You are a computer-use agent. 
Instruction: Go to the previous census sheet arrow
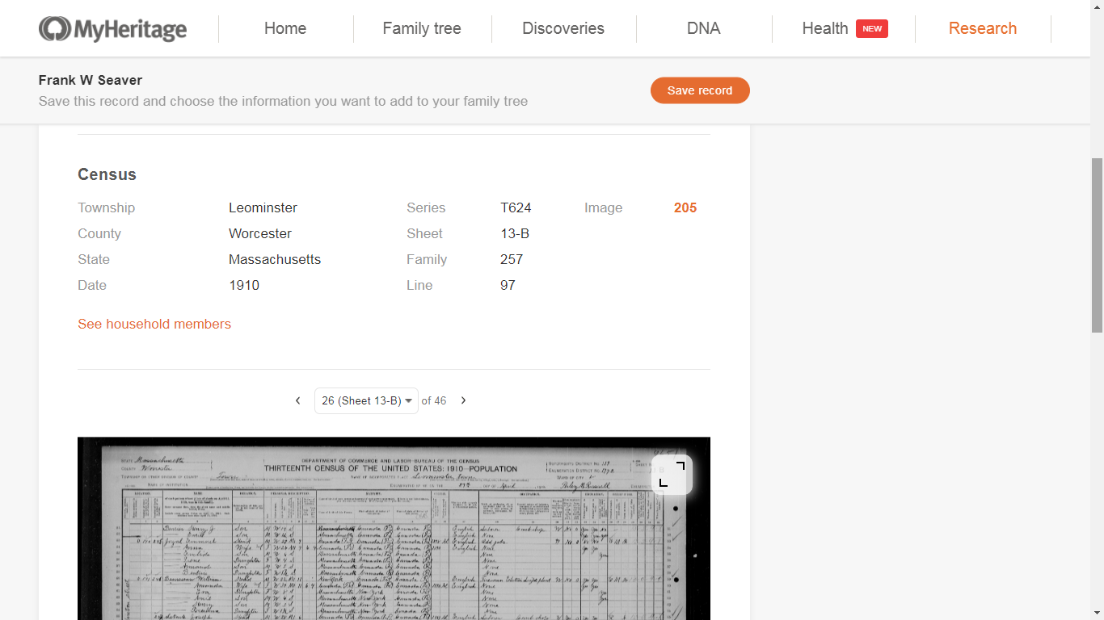(x=297, y=400)
